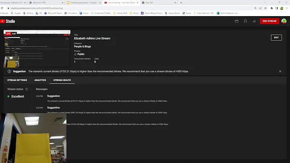Click the 2:24 PM Suggestion message heading
This screenshot has width=290, height=163.
pyautogui.click(x=54, y=108)
